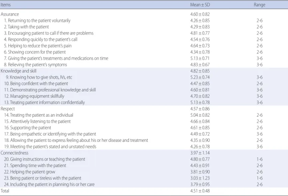Select '18. Allowing the patient to express feeling' row
Viewport: 288px width, 196px height.
pyautogui.click(x=76, y=140)
